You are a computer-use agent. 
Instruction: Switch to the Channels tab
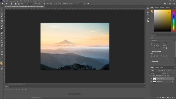click(157, 68)
